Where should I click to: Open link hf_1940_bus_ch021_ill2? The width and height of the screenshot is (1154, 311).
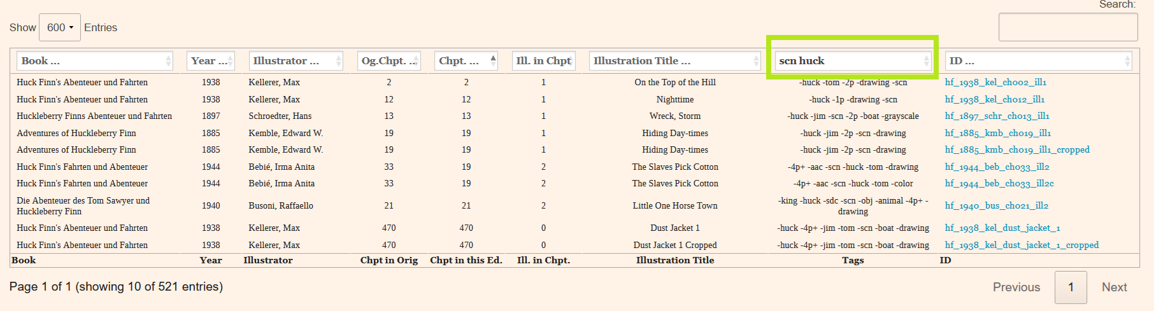point(997,205)
